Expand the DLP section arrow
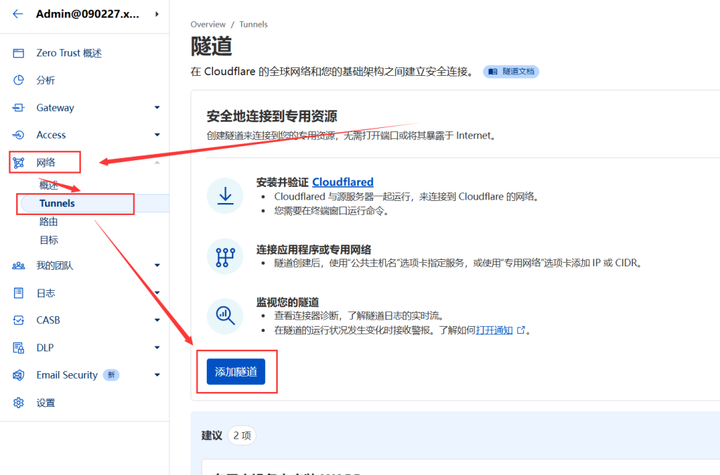The image size is (720, 475). pyautogui.click(x=157, y=348)
